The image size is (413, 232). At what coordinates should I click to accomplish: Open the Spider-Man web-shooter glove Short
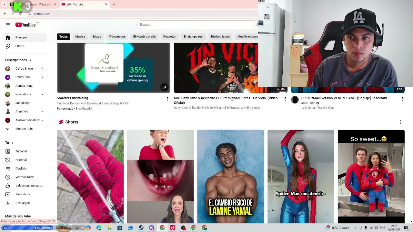pyautogui.click(x=90, y=177)
